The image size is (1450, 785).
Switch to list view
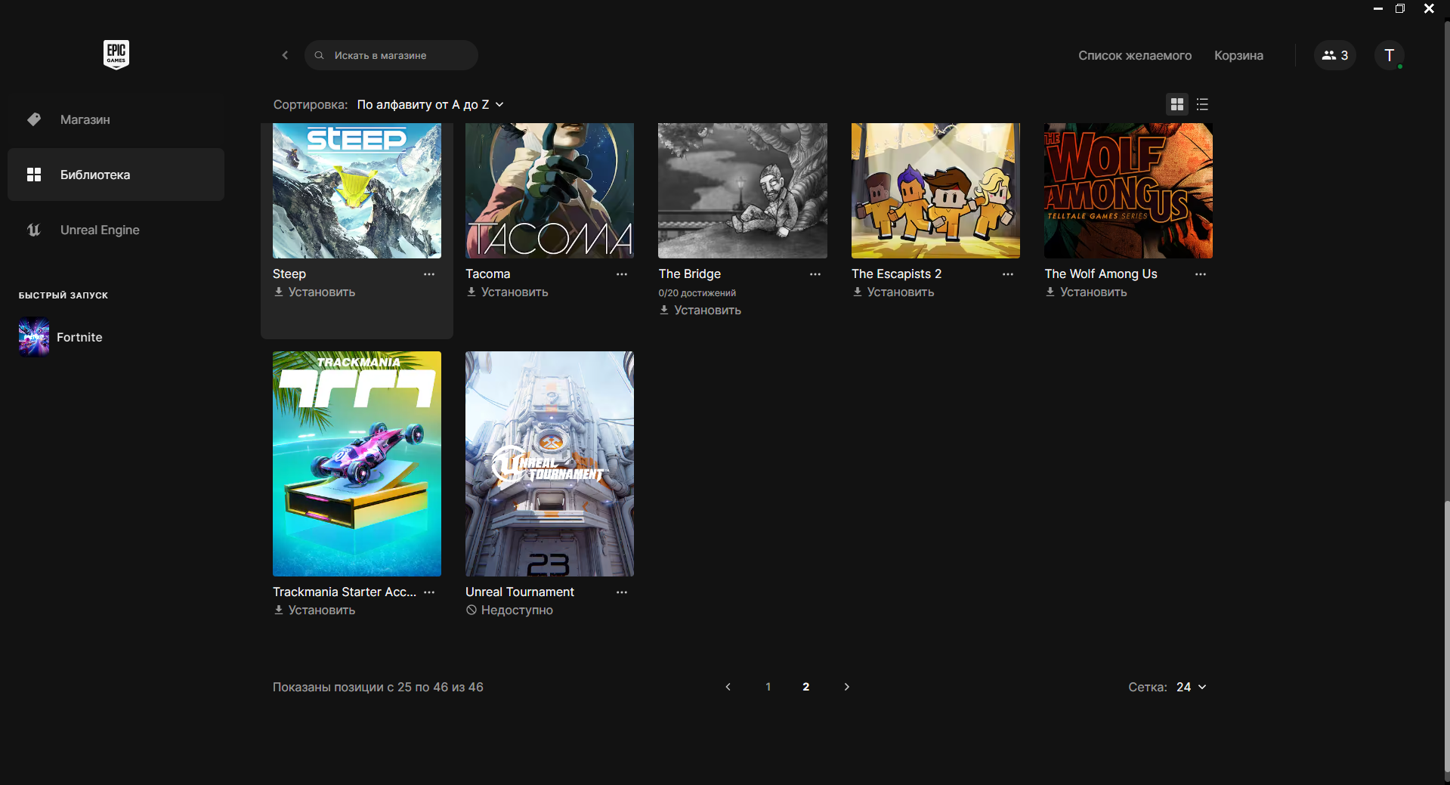[1202, 104]
